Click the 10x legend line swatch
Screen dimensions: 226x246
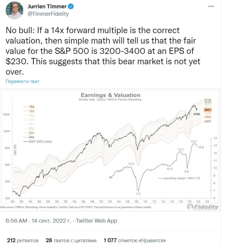[26, 106]
